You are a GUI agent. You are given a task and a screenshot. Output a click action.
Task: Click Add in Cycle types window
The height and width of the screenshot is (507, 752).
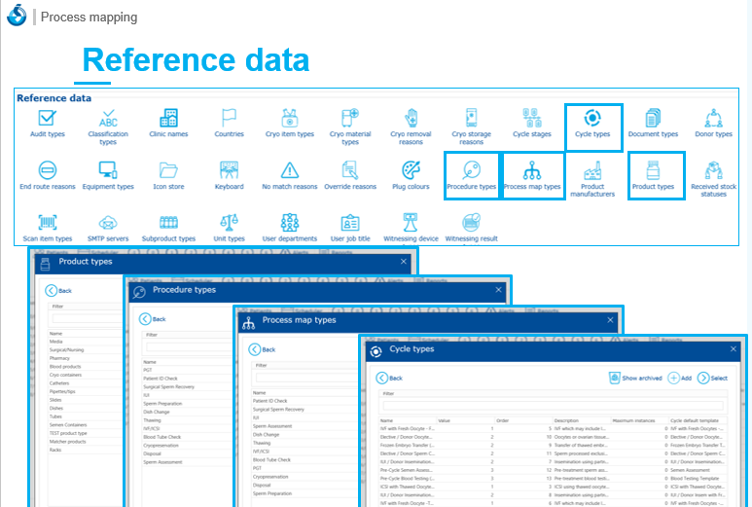tap(679, 378)
